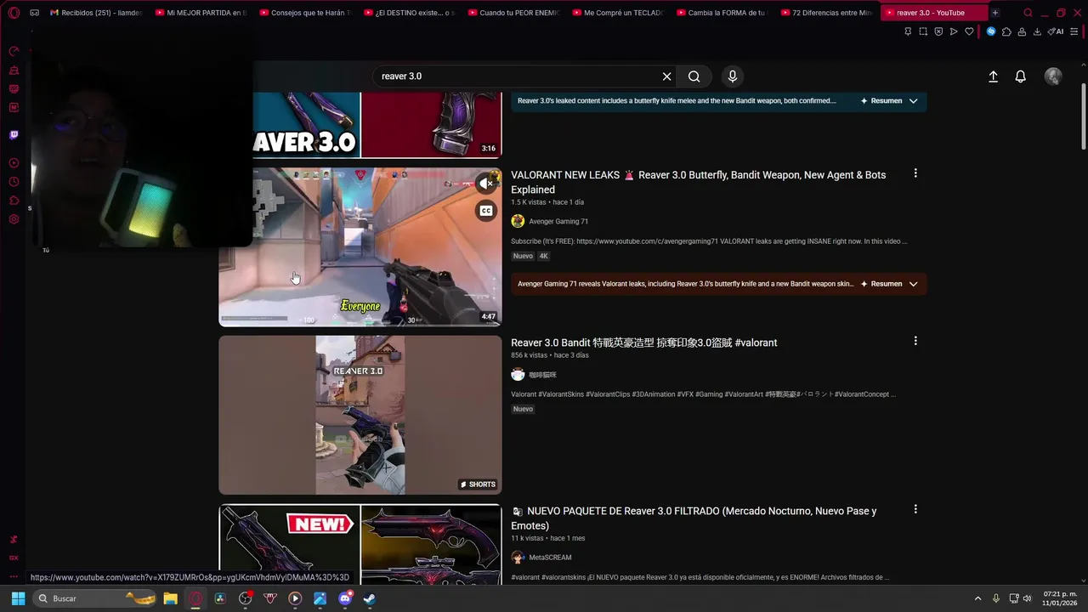Open the blue Shazam extension icon
This screenshot has height=612, width=1088.
[991, 31]
